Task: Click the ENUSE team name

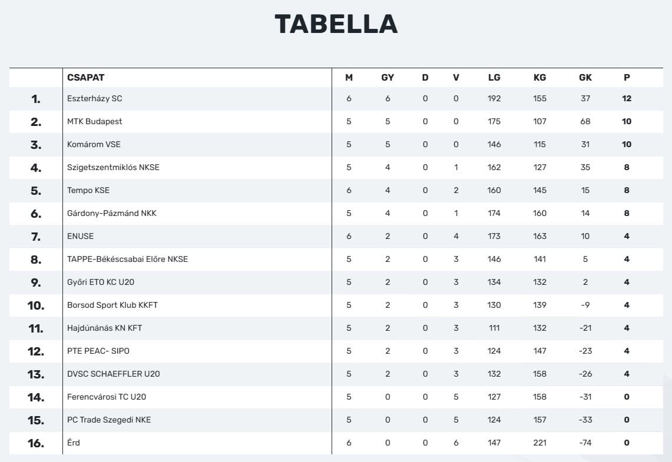Action: click(80, 236)
